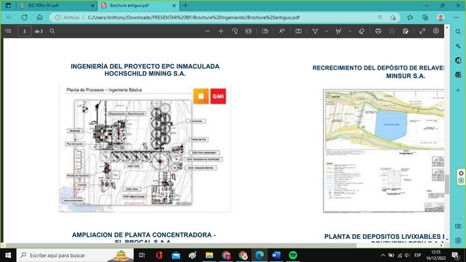Open a new browser tab

(x=186, y=5)
